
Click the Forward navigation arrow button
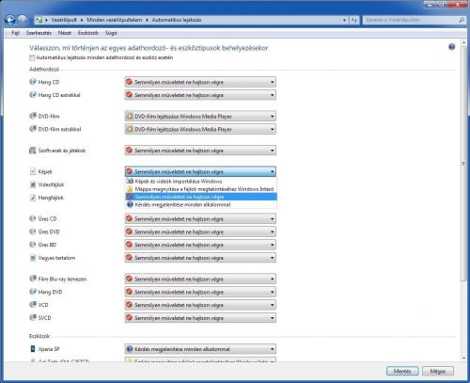[x=23, y=20]
